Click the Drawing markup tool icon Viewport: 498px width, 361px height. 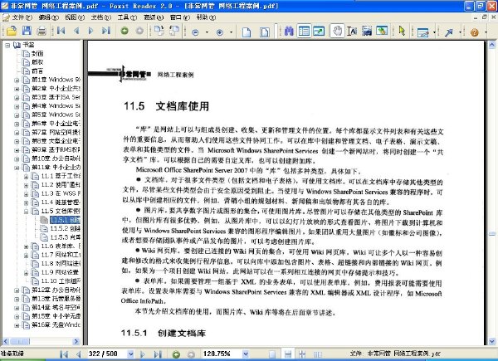click(x=423, y=32)
